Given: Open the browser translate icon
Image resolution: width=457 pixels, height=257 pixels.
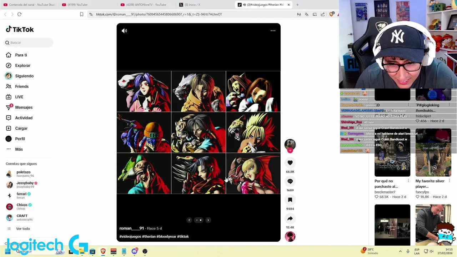Looking at the screenshot, I should [x=306, y=14].
